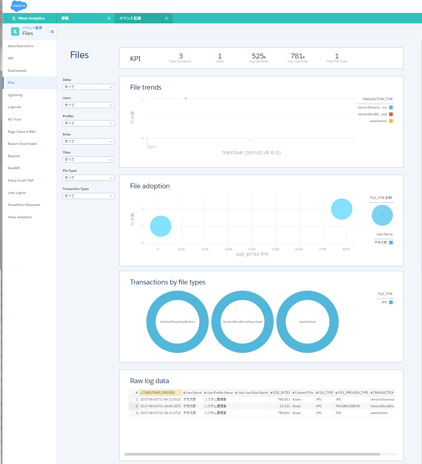Sort the User.Name column
The width and height of the screenshot is (422, 464).
point(192,393)
